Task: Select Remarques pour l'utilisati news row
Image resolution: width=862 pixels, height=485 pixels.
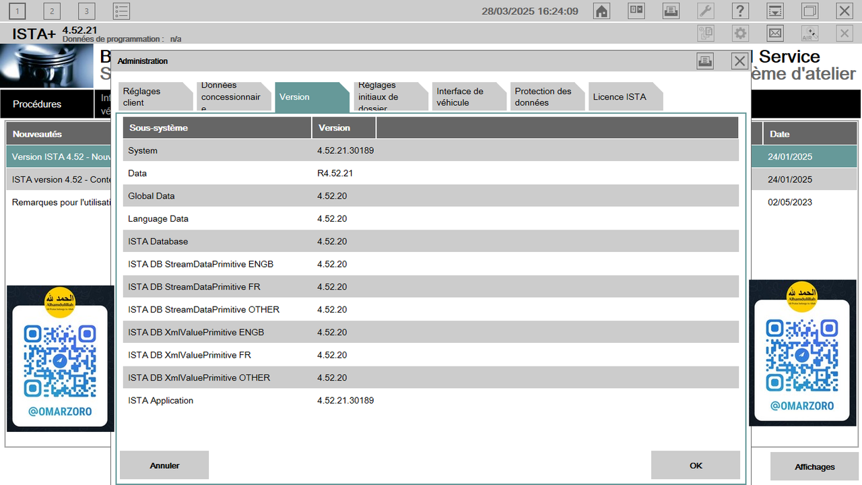Action: coord(59,202)
